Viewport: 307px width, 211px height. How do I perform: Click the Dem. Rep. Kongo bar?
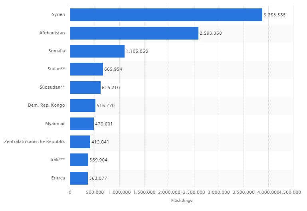coord(83,105)
